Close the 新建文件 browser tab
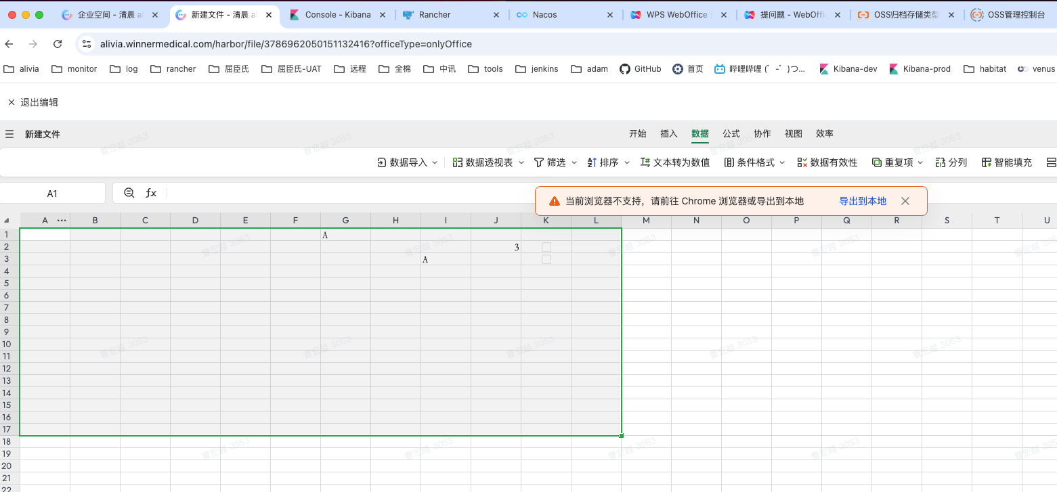 (x=268, y=15)
